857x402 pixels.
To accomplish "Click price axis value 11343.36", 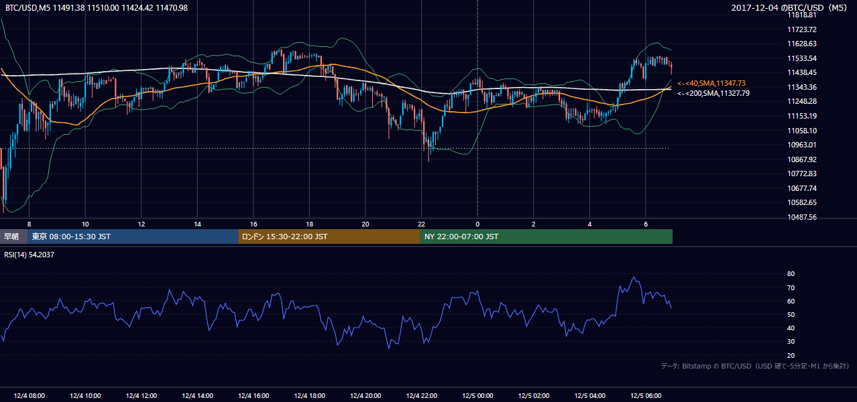I will click(802, 87).
